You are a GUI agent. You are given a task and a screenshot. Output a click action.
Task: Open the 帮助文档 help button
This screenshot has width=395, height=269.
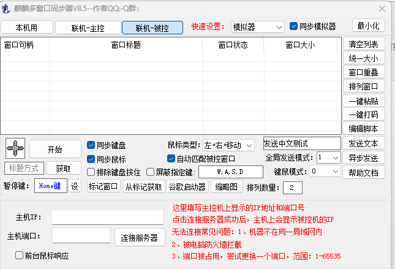pyautogui.click(x=363, y=172)
